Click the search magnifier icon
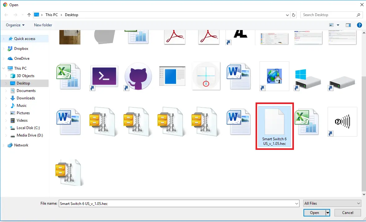Image resolution: width=366 pixels, height=222 pixels. coord(358,15)
